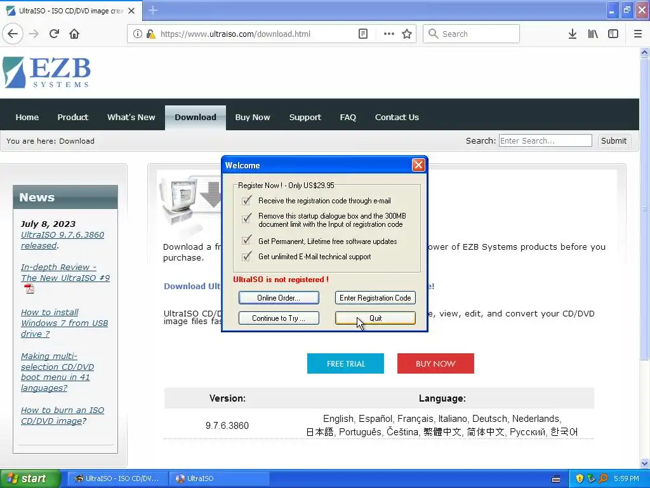Toggle 'Get unlimited E-Mail technical support' checkbox
The image size is (650, 488).
246,256
